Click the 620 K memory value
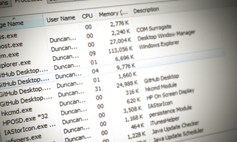 tap(133, 101)
